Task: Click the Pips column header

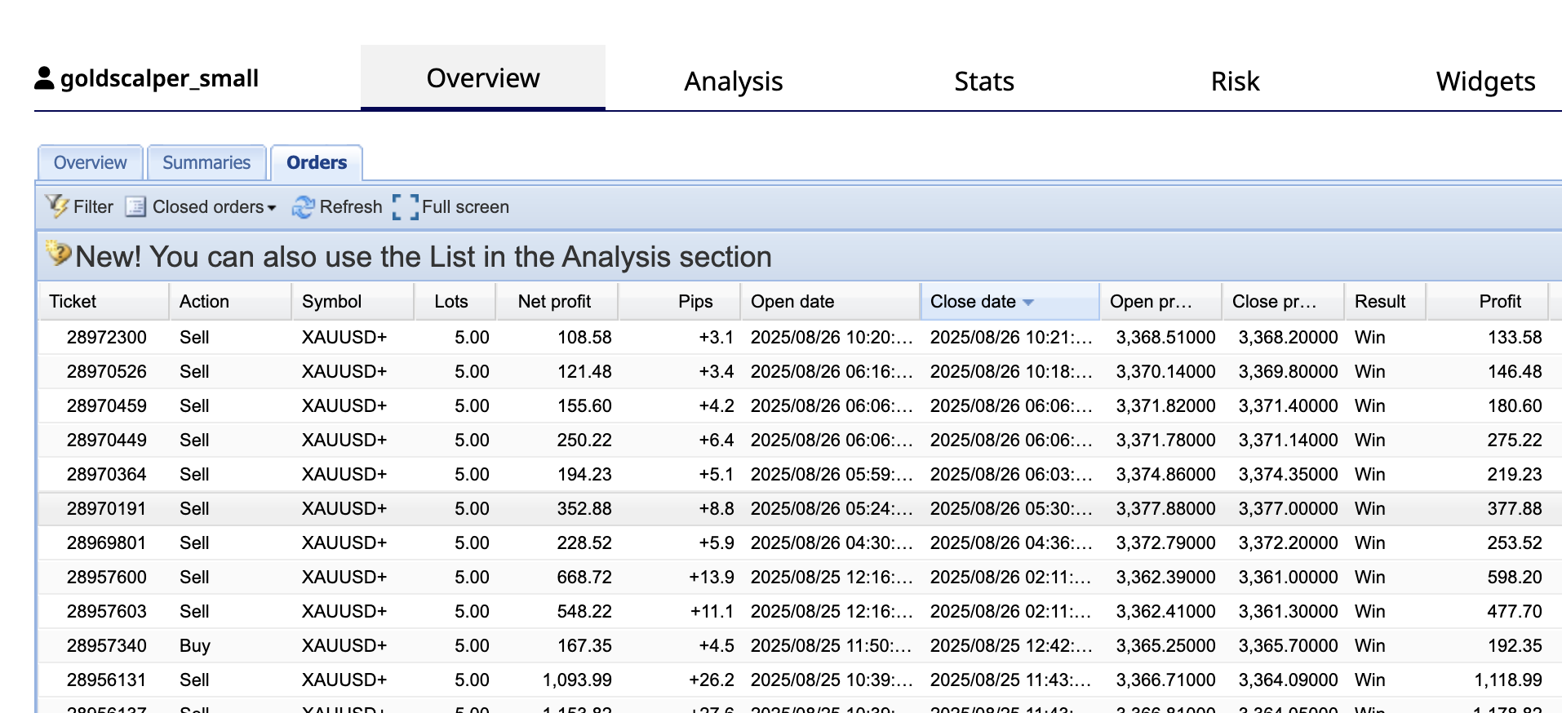Action: click(x=694, y=302)
